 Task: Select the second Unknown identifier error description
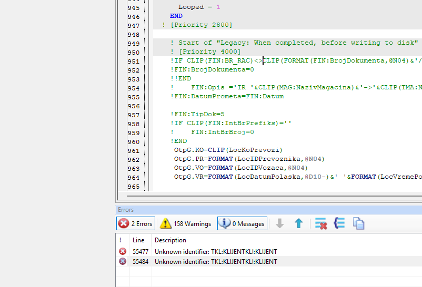click(x=216, y=261)
